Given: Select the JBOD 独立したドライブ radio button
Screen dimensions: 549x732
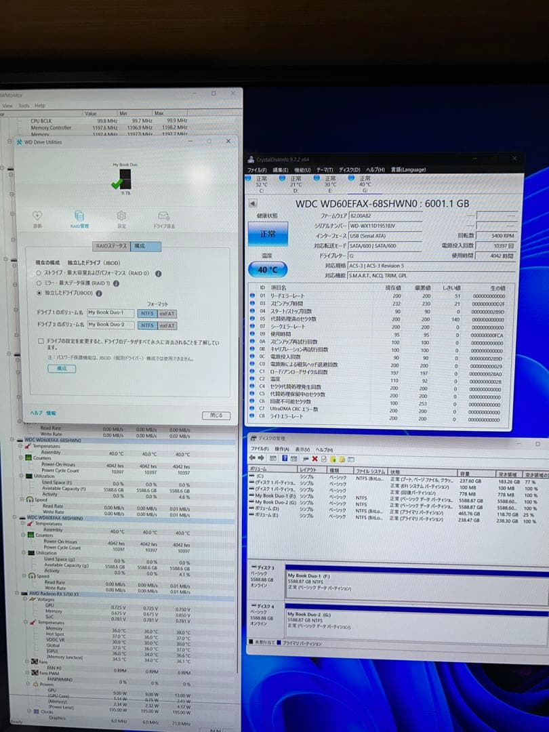Looking at the screenshot, I should click(38, 293).
